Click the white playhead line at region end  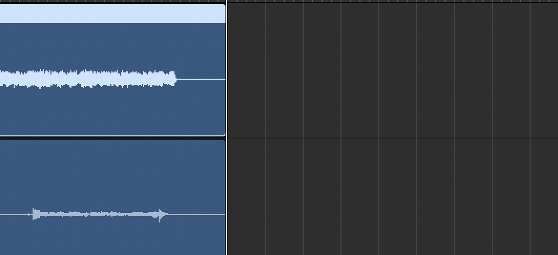click(x=226, y=128)
